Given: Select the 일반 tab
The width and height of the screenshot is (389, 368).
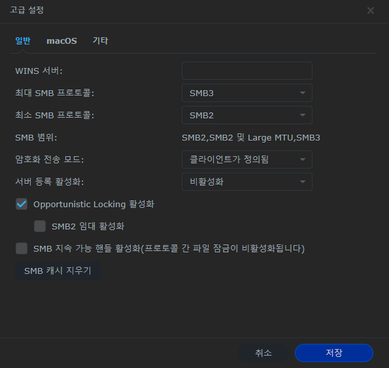Looking at the screenshot, I should [23, 41].
